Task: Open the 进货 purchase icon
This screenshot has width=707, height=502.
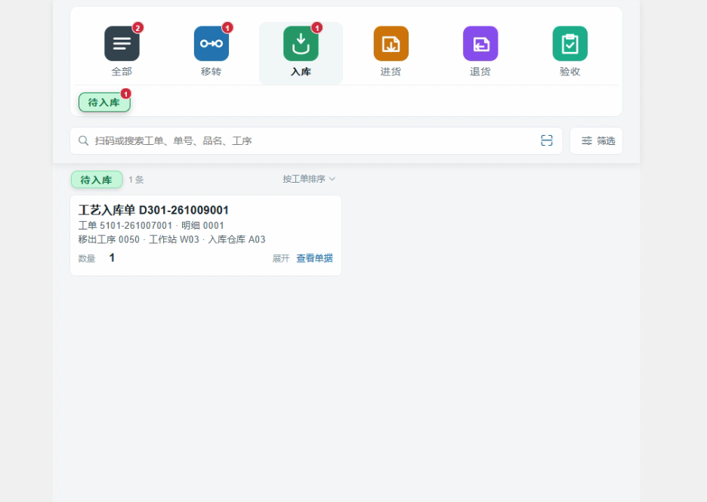Action: (391, 44)
